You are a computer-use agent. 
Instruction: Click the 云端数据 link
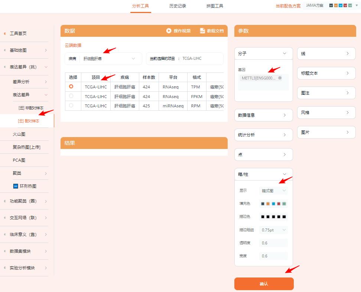(73, 45)
